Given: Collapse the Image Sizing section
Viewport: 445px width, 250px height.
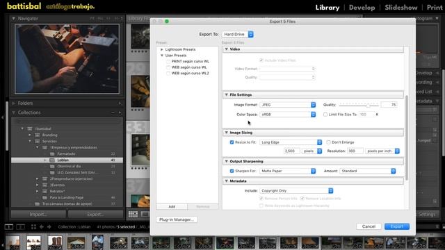Looking at the screenshot, I should (227, 133).
